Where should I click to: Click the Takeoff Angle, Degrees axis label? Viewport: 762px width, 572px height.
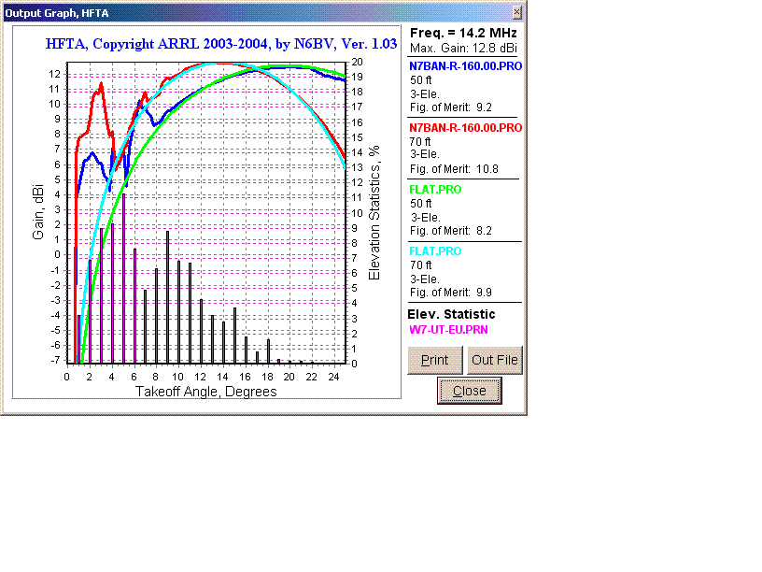point(206,392)
